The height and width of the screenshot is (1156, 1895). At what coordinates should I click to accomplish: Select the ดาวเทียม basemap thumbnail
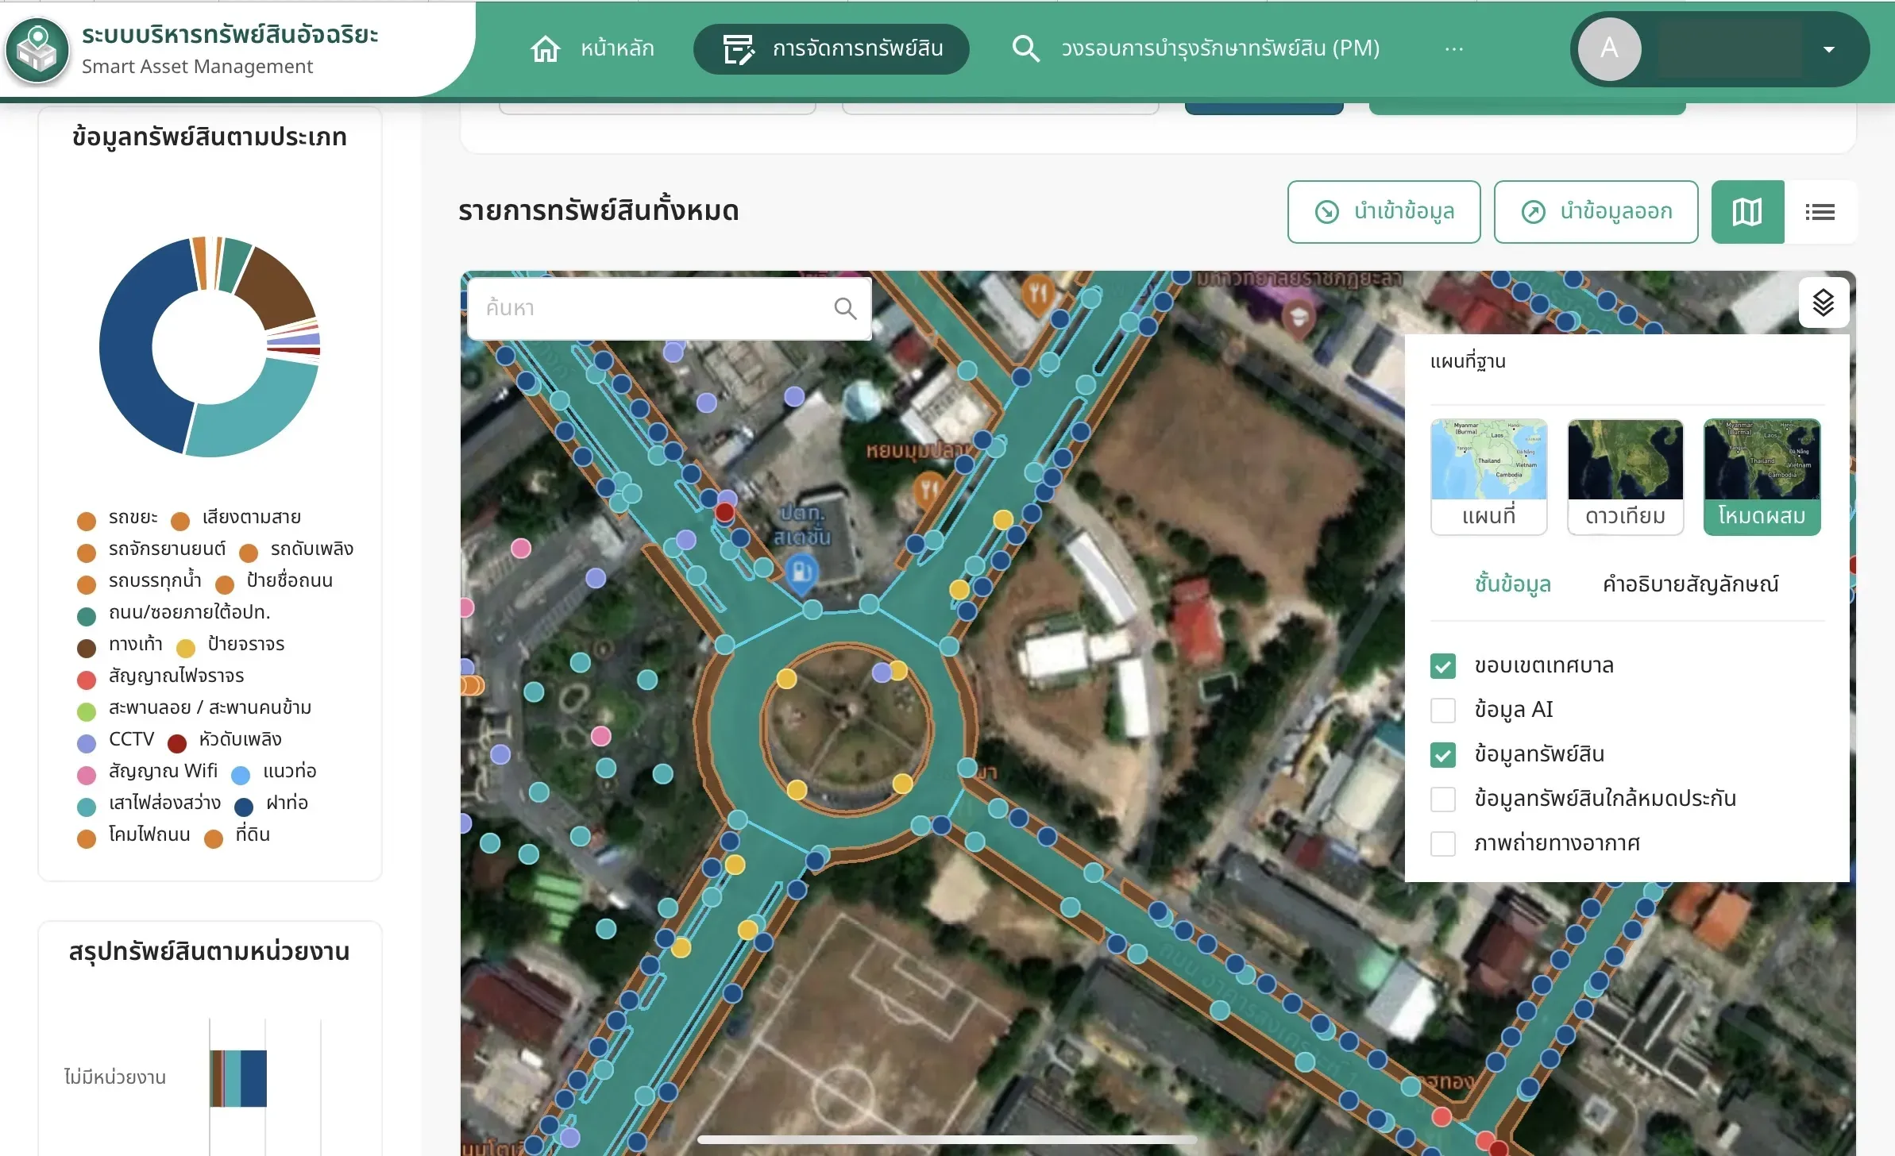coord(1625,476)
